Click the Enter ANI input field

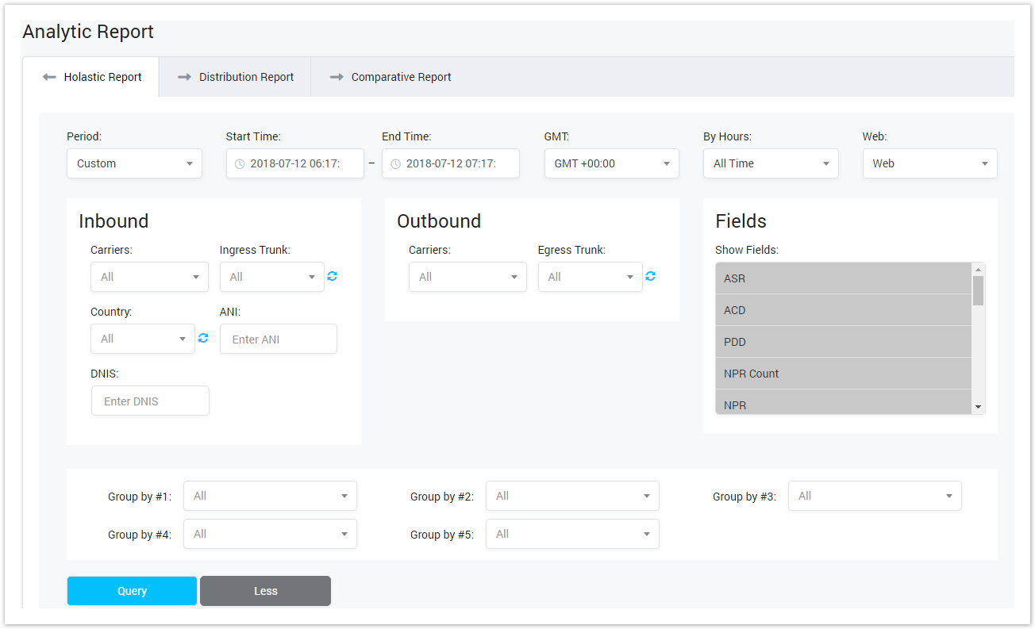click(279, 338)
